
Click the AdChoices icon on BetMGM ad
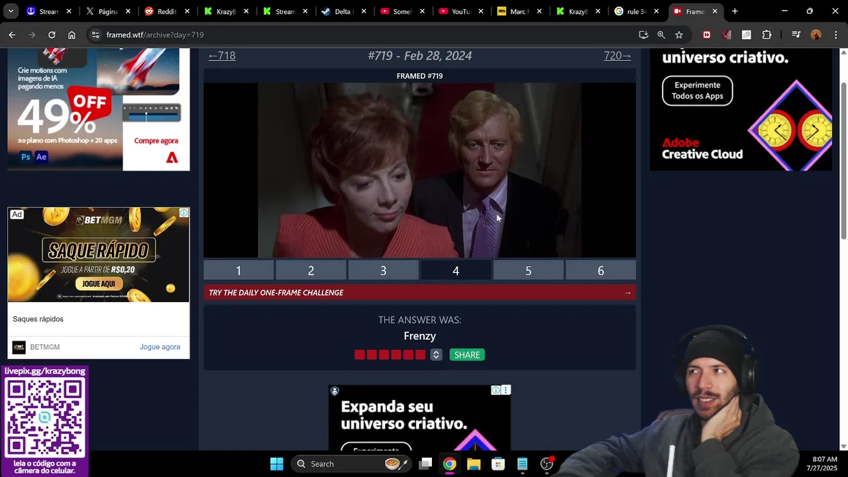point(184,213)
